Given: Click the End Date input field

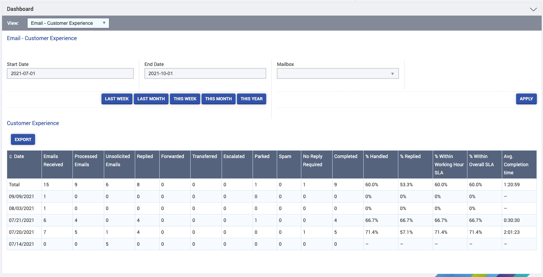Looking at the screenshot, I should click(x=205, y=73).
